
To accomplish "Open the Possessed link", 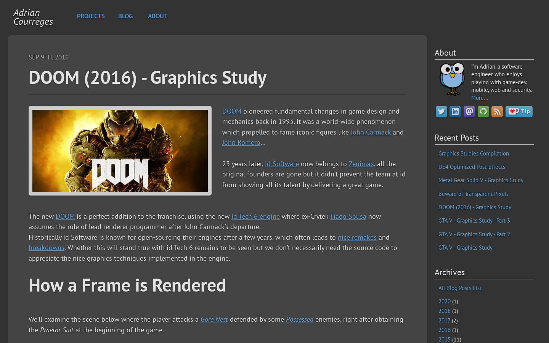I will click(x=300, y=319).
